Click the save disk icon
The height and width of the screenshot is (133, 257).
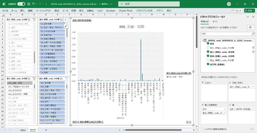[29, 4]
